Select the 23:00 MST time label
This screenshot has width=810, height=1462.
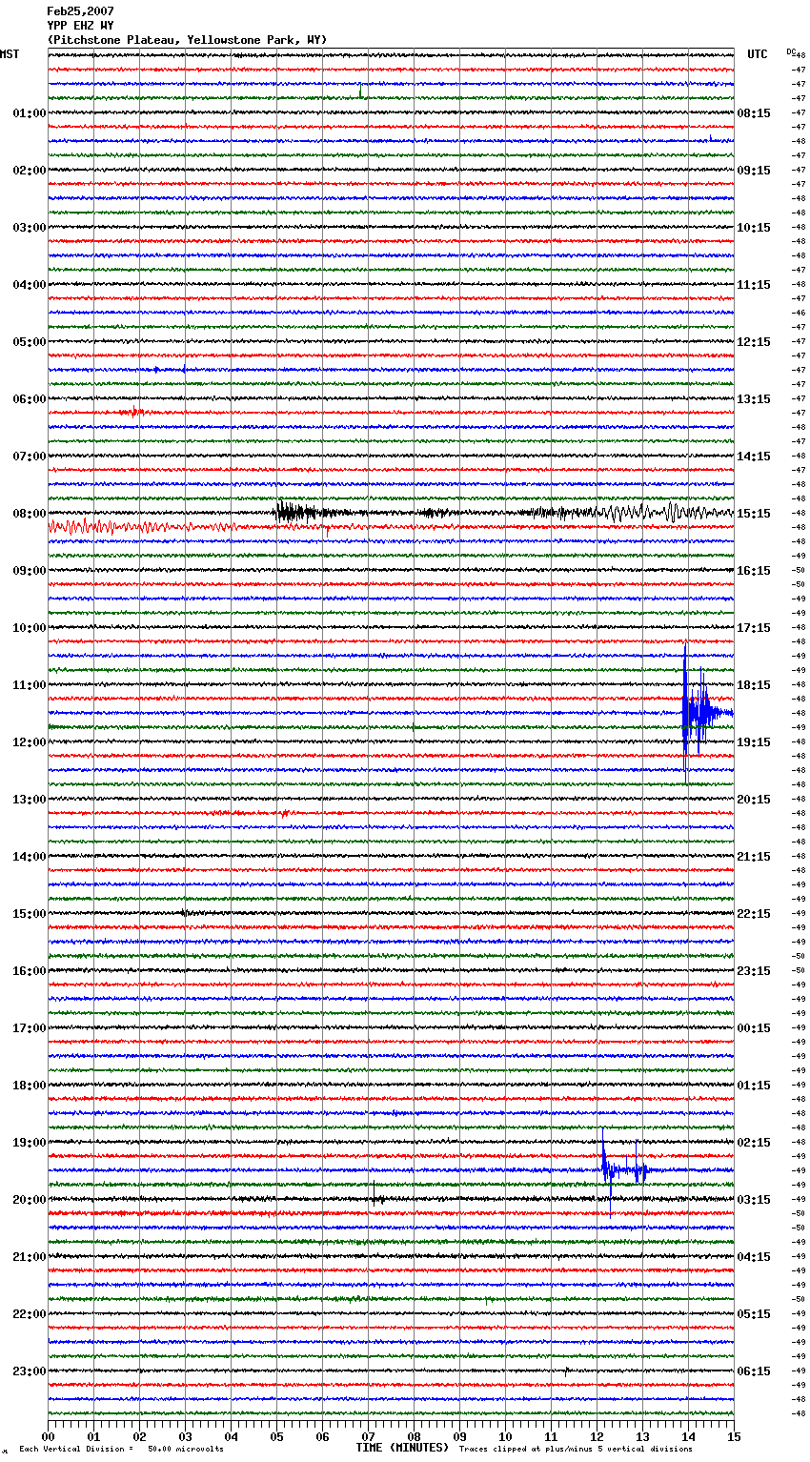30,1371
